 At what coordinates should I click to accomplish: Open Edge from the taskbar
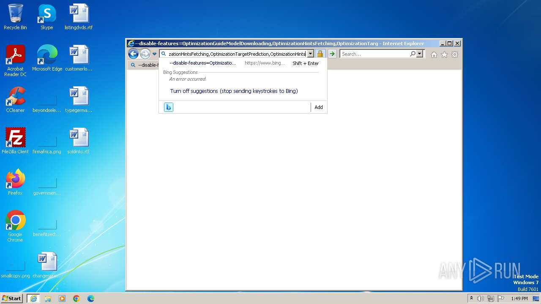pyautogui.click(x=91, y=299)
